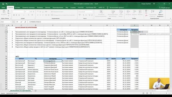
Task: Click Format cells icon in ribbon
Action: pos(140,12)
